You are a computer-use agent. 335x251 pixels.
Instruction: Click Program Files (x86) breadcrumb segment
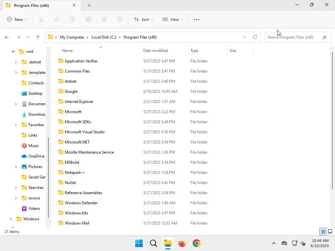140,37
